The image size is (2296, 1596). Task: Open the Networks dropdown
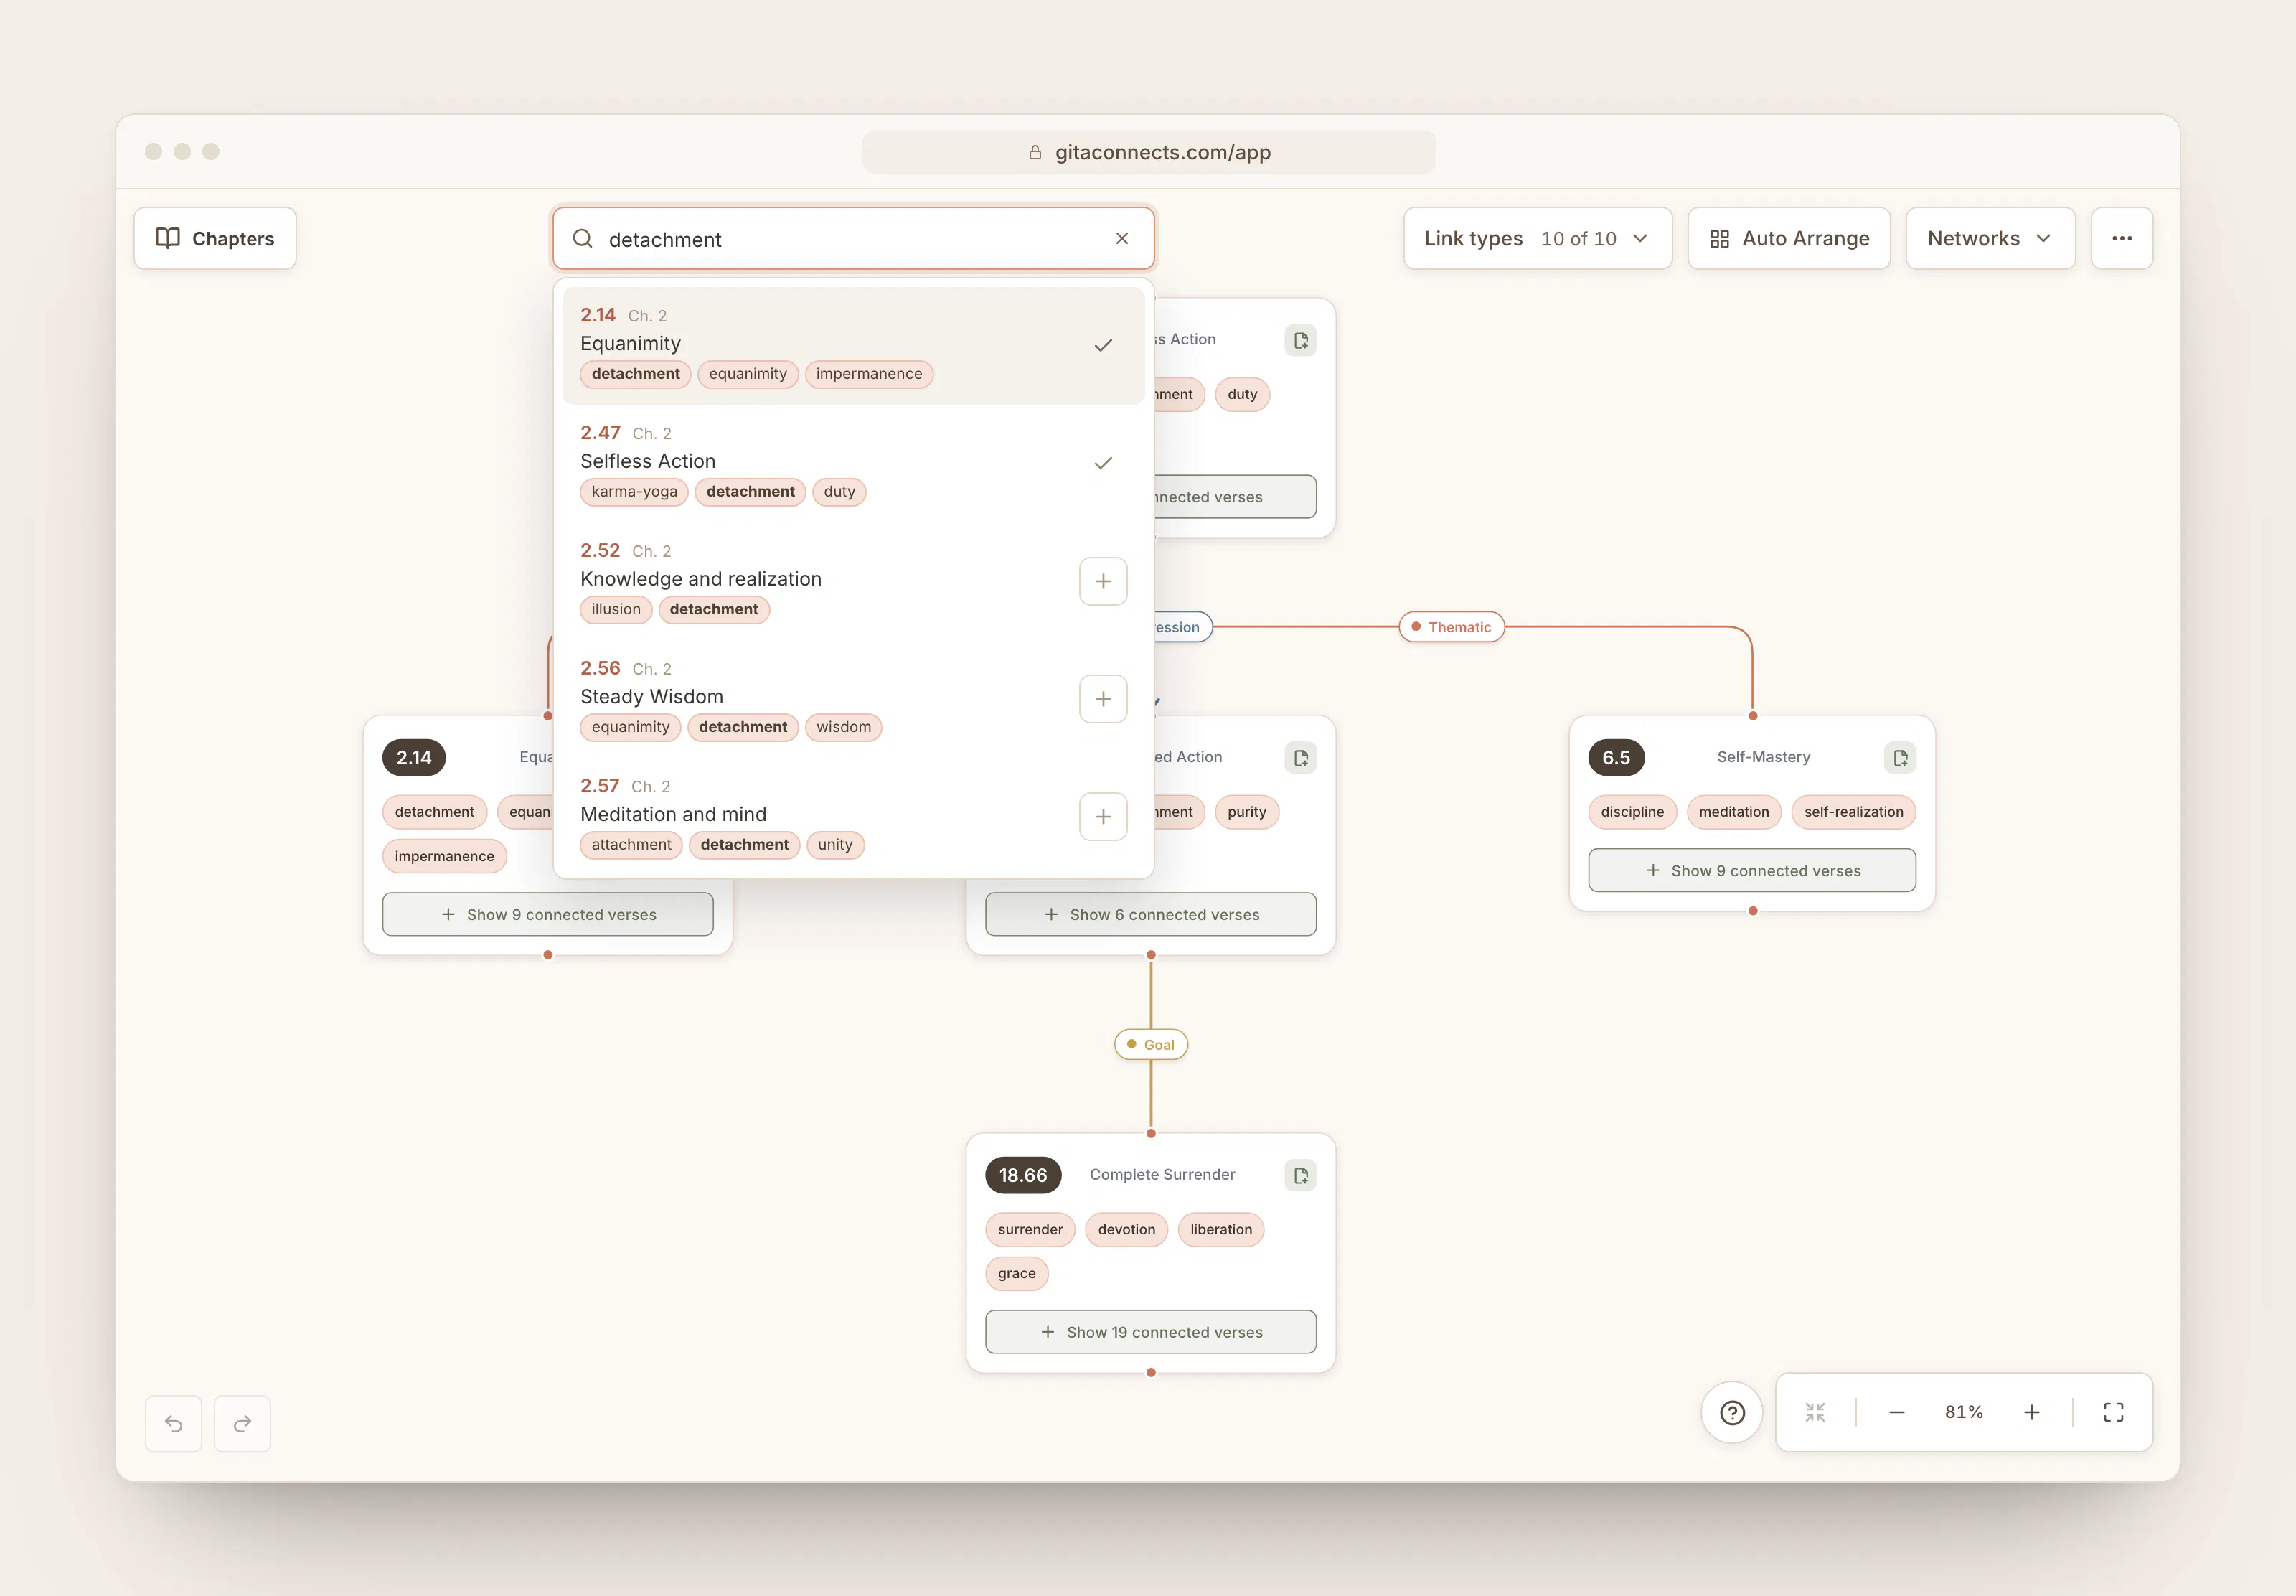1989,238
